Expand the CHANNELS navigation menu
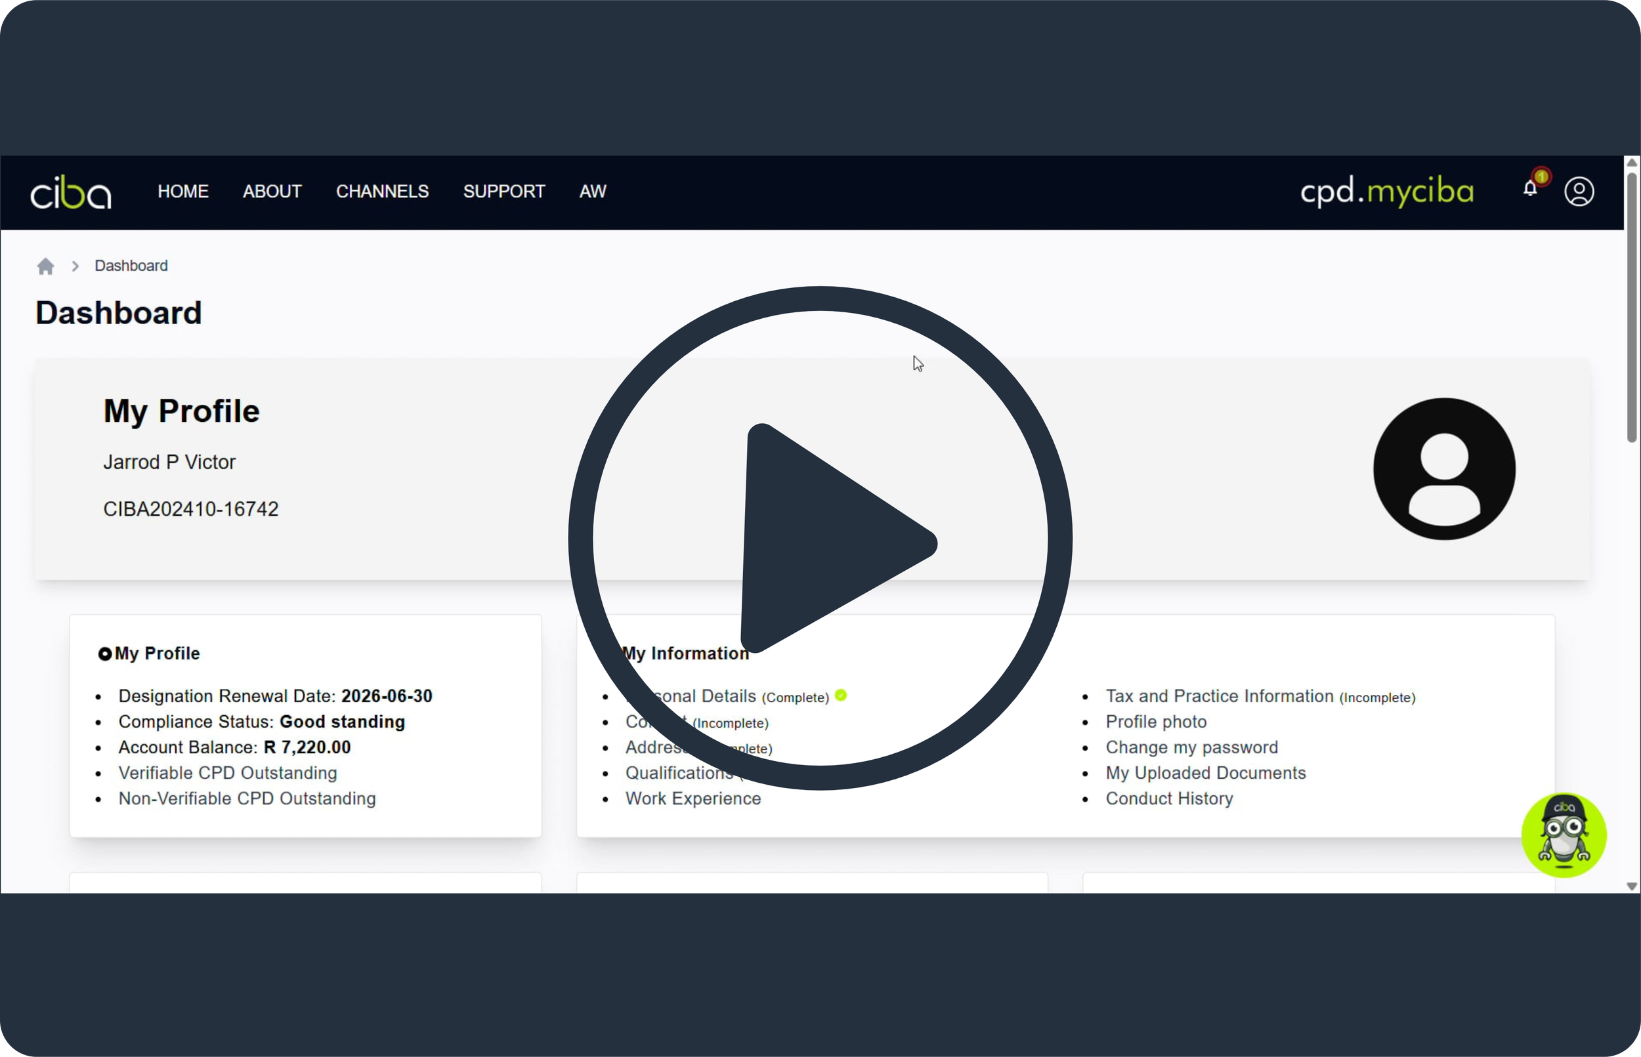This screenshot has height=1057, width=1641. 382,192
